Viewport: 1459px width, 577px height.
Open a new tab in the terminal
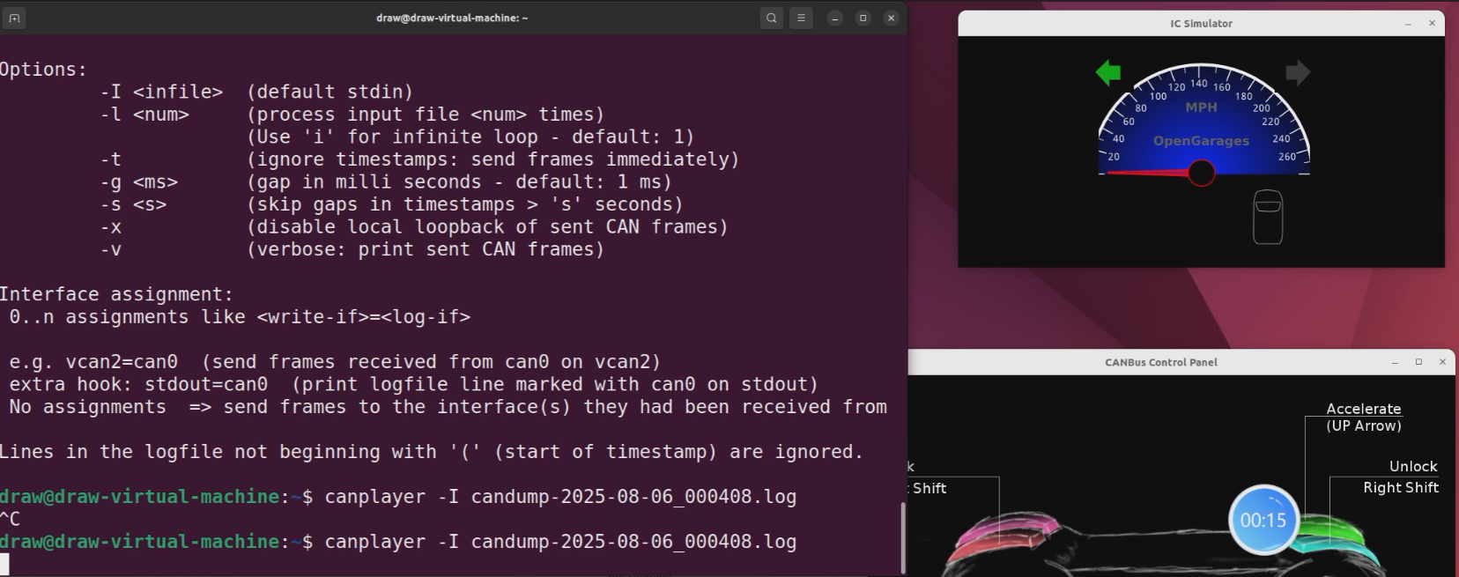pos(14,18)
